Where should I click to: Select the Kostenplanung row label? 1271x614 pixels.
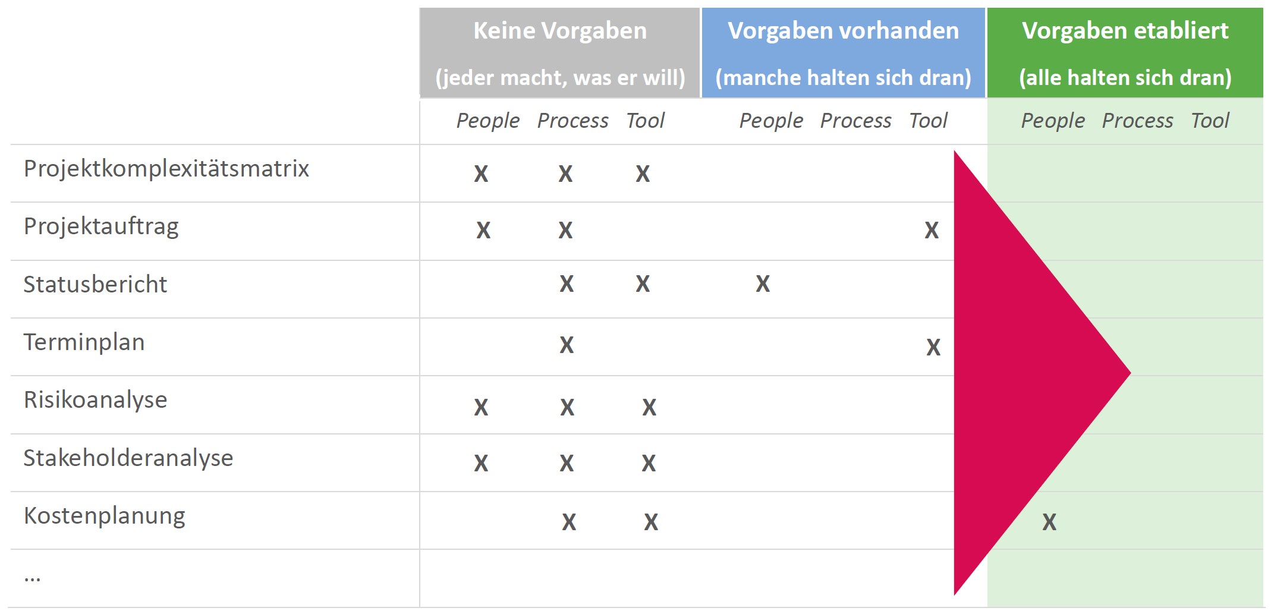105,516
